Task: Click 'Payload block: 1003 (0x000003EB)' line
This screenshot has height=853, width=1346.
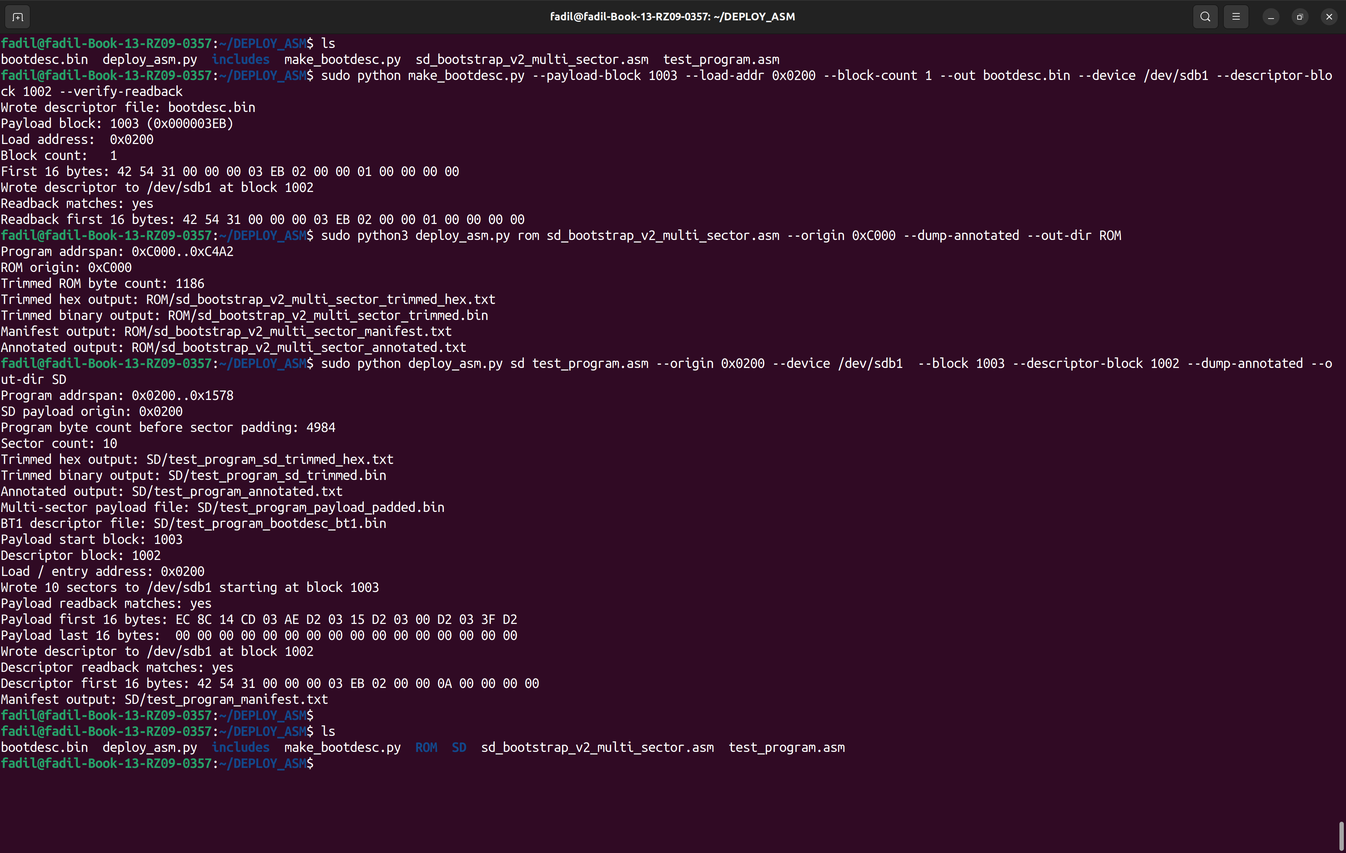Action: click(117, 124)
